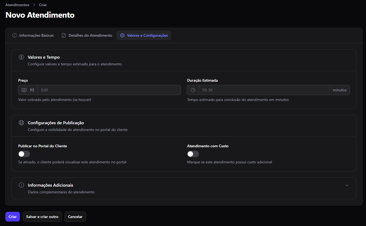The image size is (366, 226).
Task: Toggle the Atendimento com Custo switch
Action: (x=193, y=154)
